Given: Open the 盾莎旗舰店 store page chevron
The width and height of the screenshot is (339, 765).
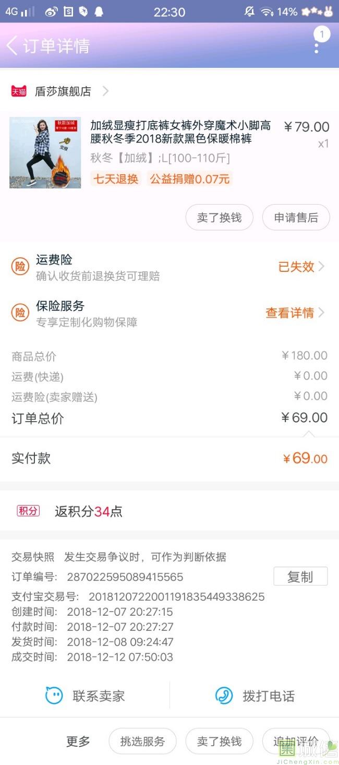Looking at the screenshot, I should coord(105,91).
